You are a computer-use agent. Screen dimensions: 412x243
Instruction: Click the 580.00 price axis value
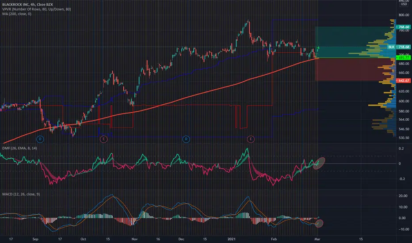[x=404, y=111]
